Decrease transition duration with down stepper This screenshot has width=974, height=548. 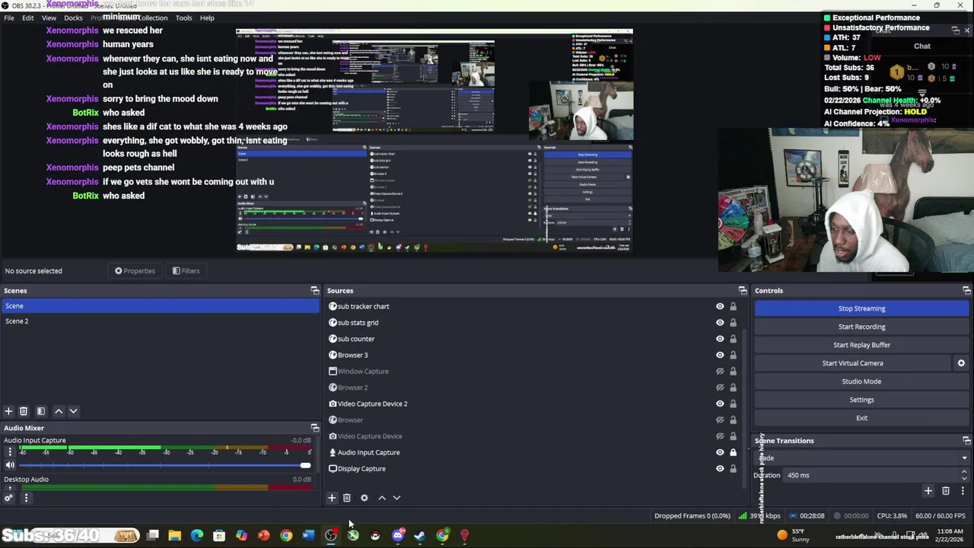(x=964, y=479)
